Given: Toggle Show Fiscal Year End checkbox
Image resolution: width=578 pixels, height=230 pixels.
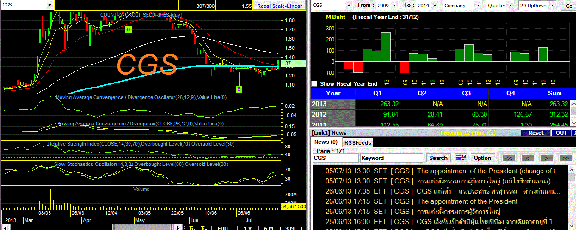Looking at the screenshot, I should (314, 84).
